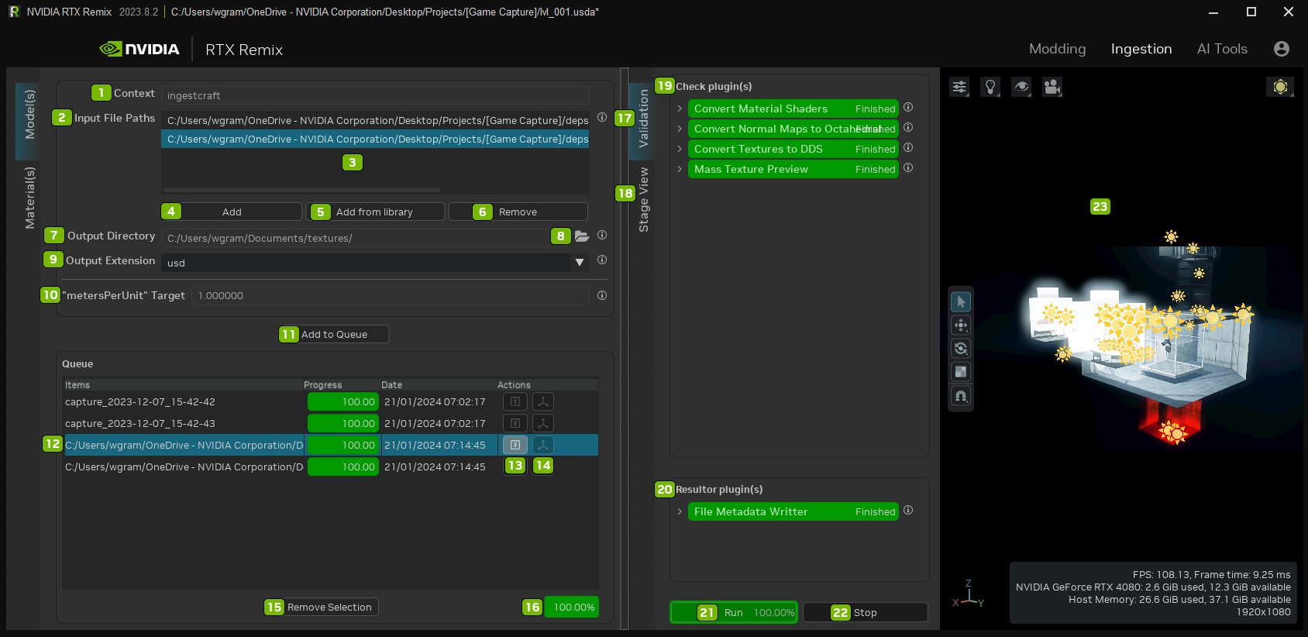Click progress bar of capture_2023-12-07_15-42-43

[x=343, y=423]
